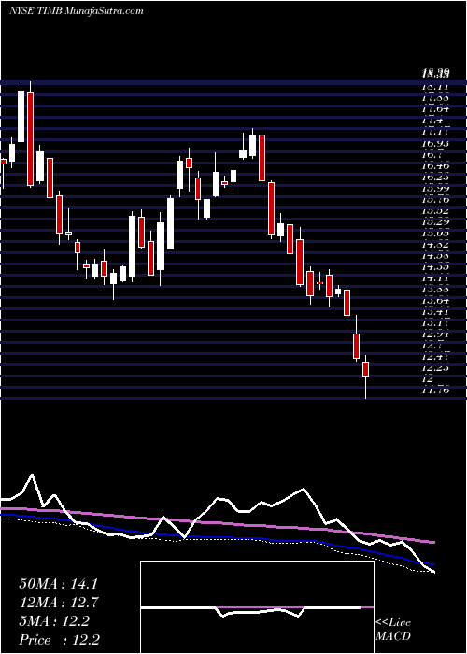Screen dimensions: 467x654
Task: Click the 'Price : 12.2' readout
Action: pyautogui.click(x=59, y=640)
